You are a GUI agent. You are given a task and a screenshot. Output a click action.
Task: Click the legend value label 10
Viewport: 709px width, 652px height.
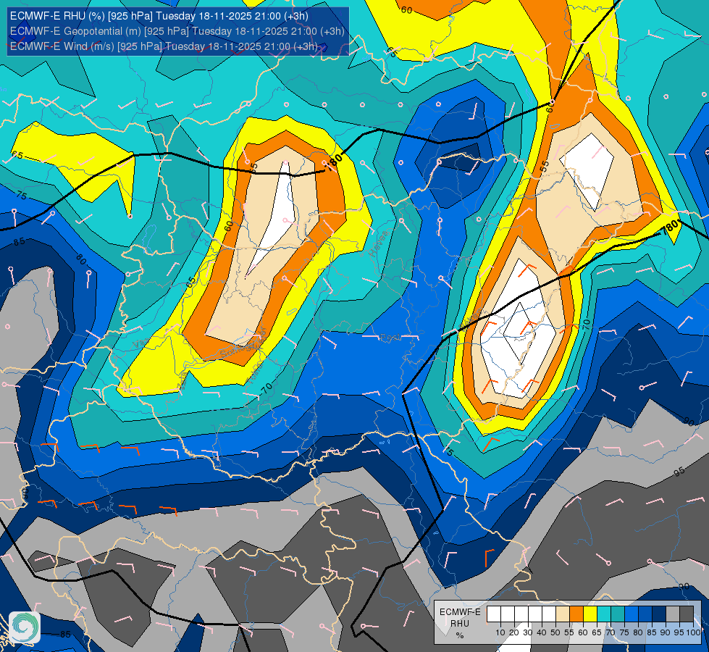[x=500, y=632]
